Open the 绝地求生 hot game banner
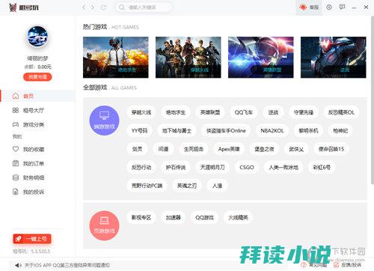The height and width of the screenshot is (271, 374). click(x=116, y=58)
